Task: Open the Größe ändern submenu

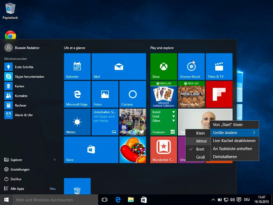Action: pyautogui.click(x=235, y=133)
